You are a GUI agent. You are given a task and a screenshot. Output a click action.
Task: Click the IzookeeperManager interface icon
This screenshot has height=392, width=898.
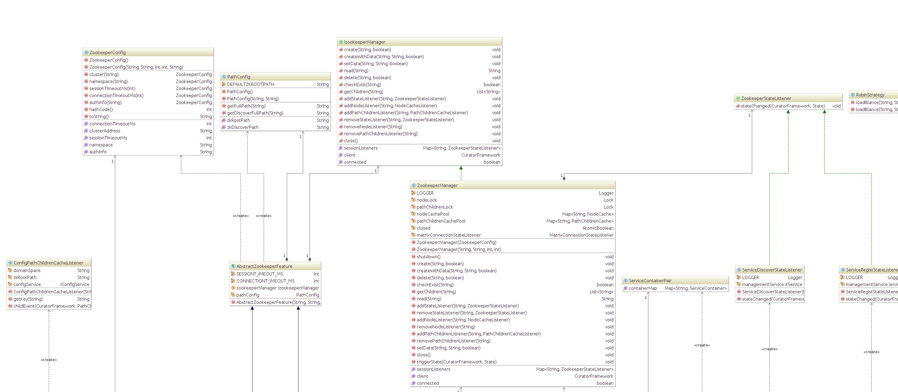341,42
